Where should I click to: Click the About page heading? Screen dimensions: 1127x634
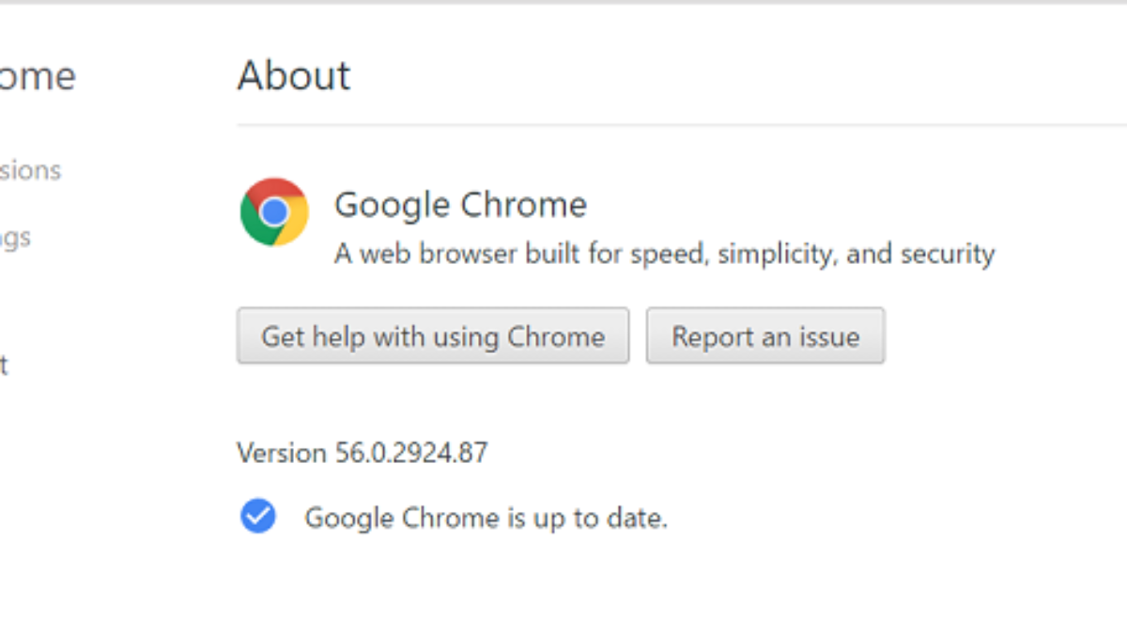[x=294, y=75]
